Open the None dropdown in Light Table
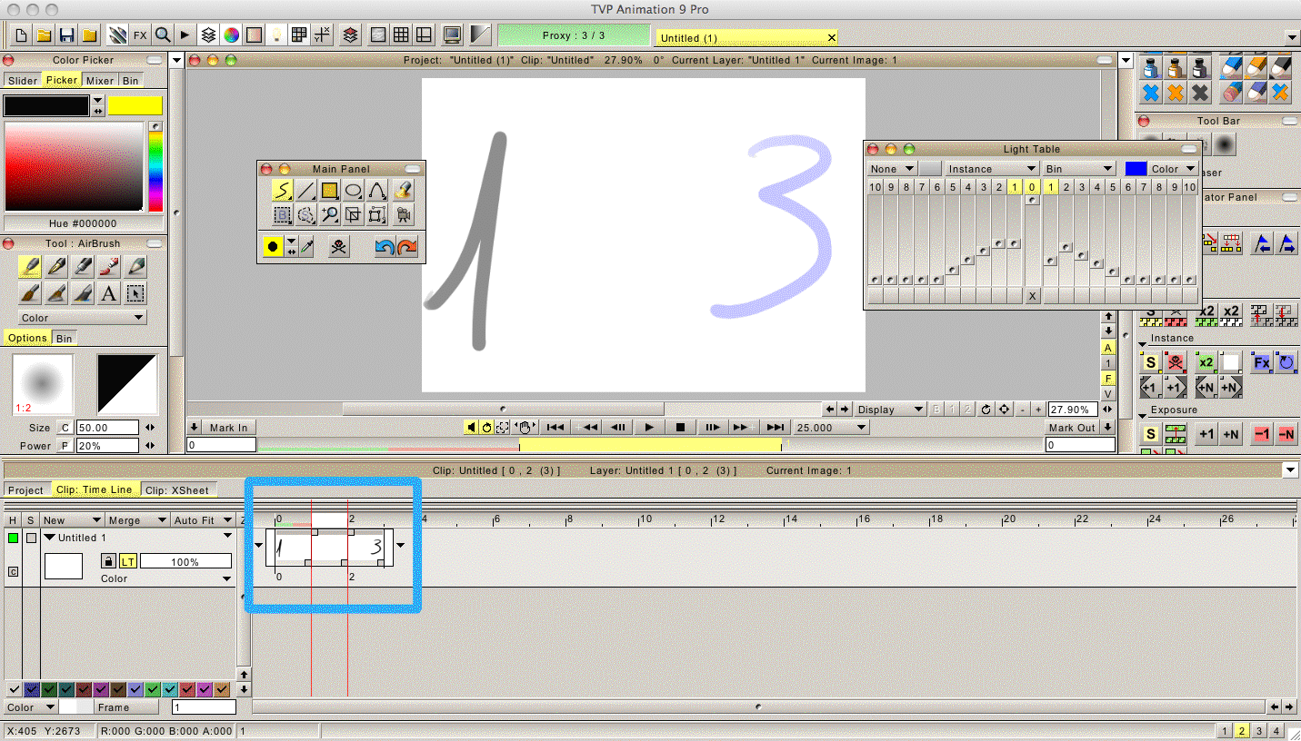This screenshot has width=1301, height=741. [892, 169]
